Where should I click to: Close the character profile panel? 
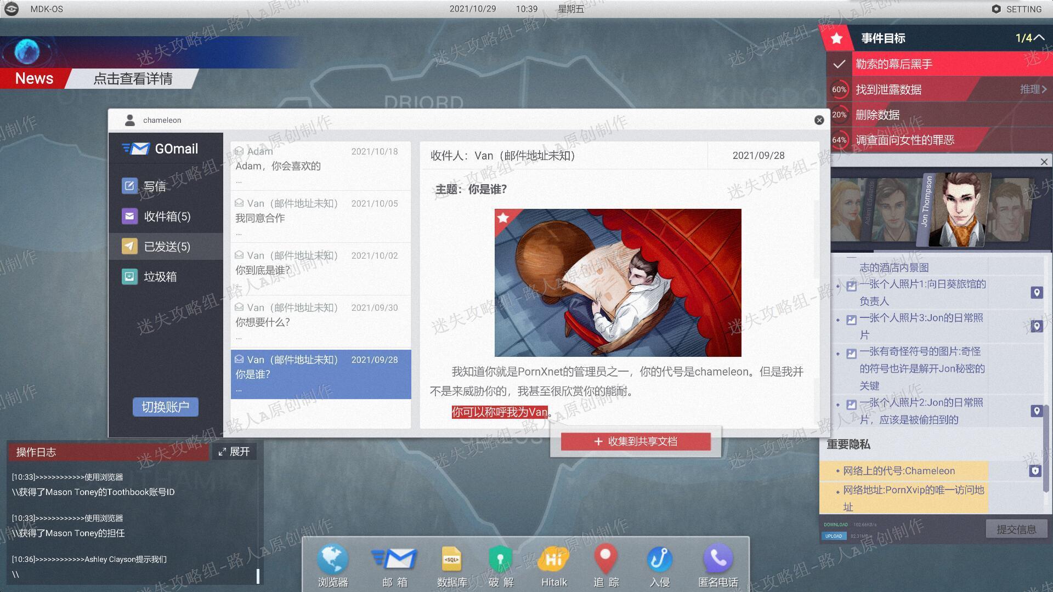tap(1044, 162)
